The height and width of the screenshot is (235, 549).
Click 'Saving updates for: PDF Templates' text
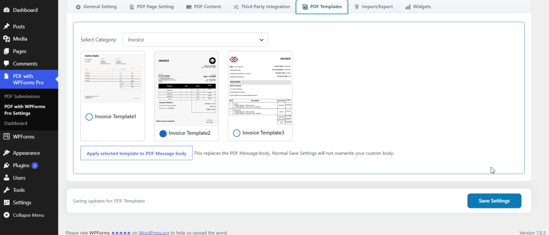109,201
